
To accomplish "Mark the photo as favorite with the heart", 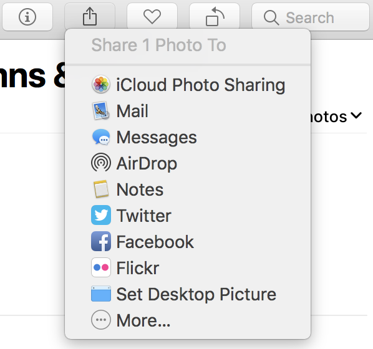I will coord(152,17).
